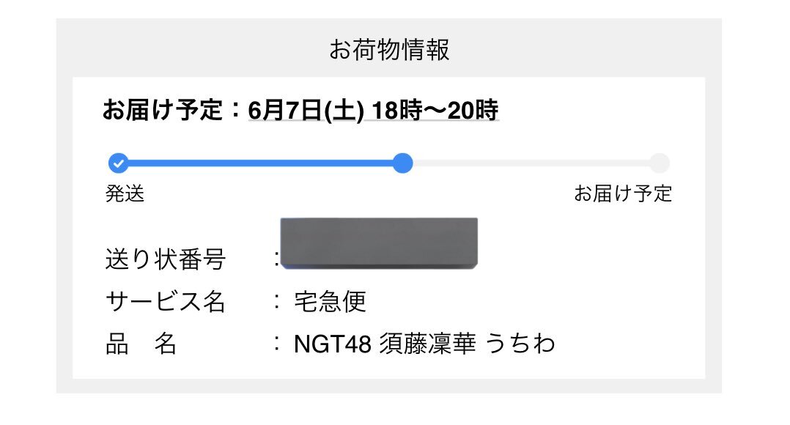
Task: Open the underlined delivery date 6月7日(土)
Action: (x=306, y=110)
